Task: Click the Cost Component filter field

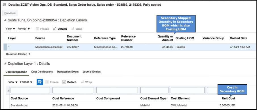Action: pos(117,90)
